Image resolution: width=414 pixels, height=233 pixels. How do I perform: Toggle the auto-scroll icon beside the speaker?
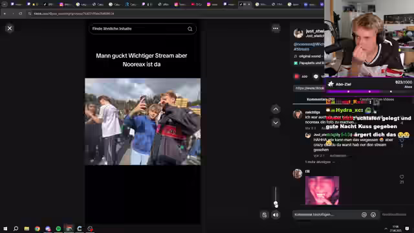tap(265, 215)
